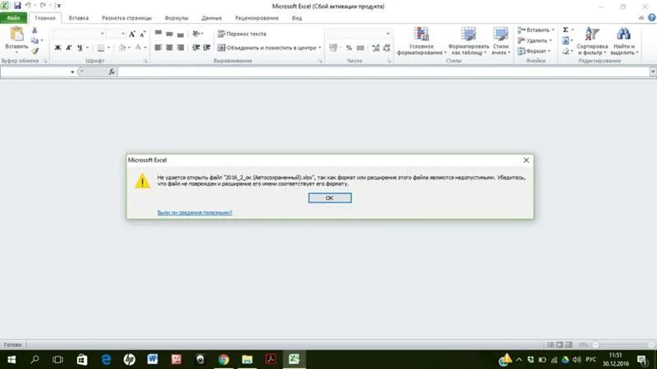Screen dimensions: 657x369
Task: Click the Accounting Number Format icon
Action: pos(333,48)
